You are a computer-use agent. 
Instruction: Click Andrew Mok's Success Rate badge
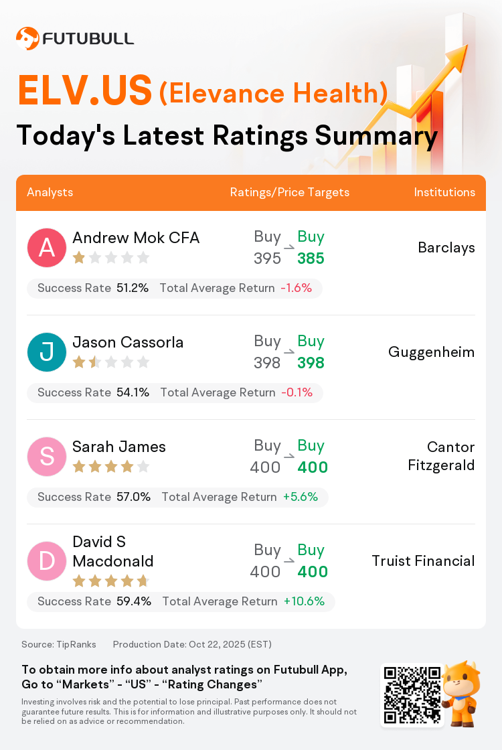(93, 288)
